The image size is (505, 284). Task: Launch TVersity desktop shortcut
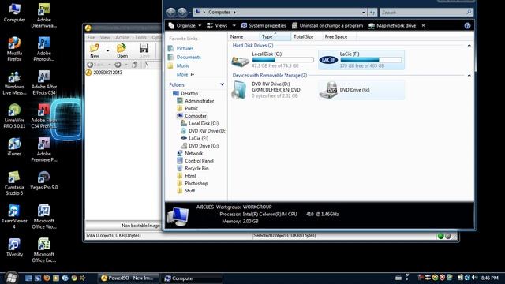click(x=14, y=248)
